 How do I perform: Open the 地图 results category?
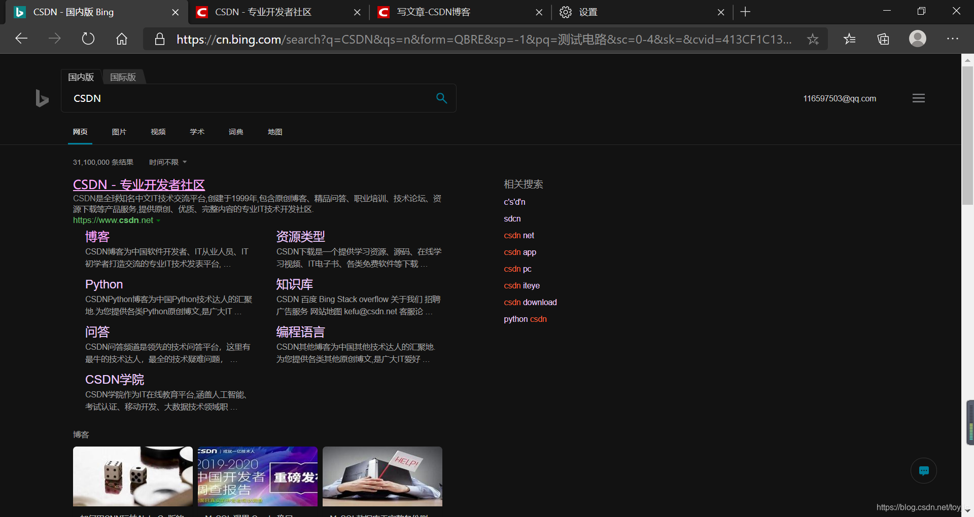(275, 132)
